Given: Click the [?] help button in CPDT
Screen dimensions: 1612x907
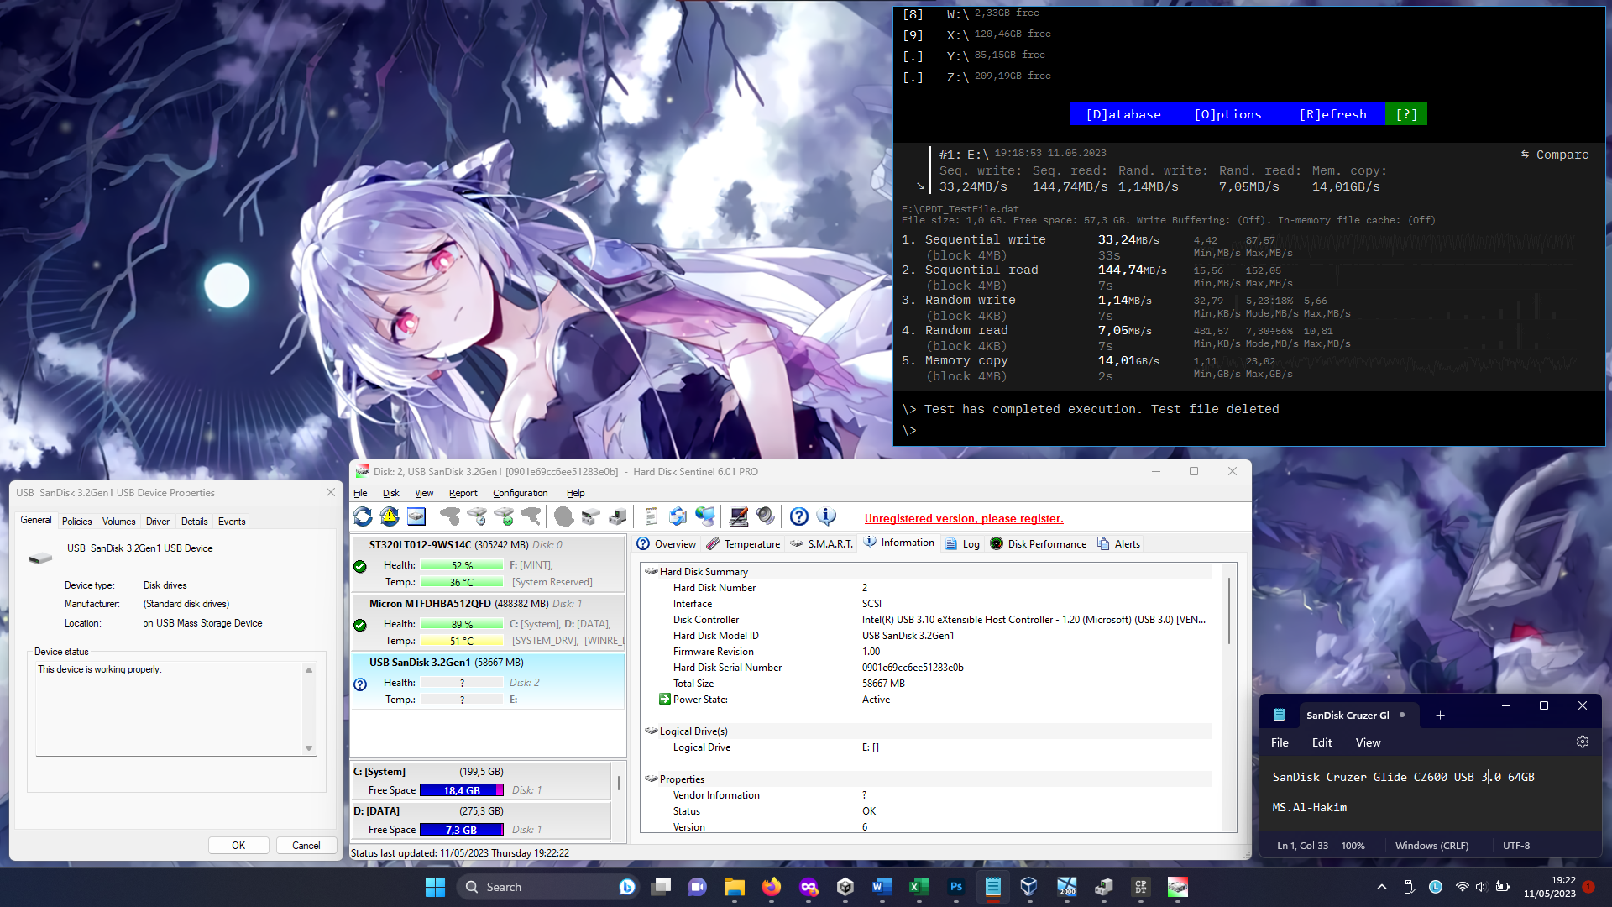Looking at the screenshot, I should [x=1406, y=114].
